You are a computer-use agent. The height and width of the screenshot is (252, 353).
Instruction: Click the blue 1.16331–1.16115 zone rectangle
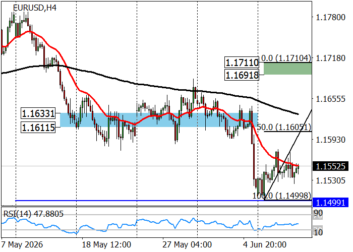(x=159, y=120)
